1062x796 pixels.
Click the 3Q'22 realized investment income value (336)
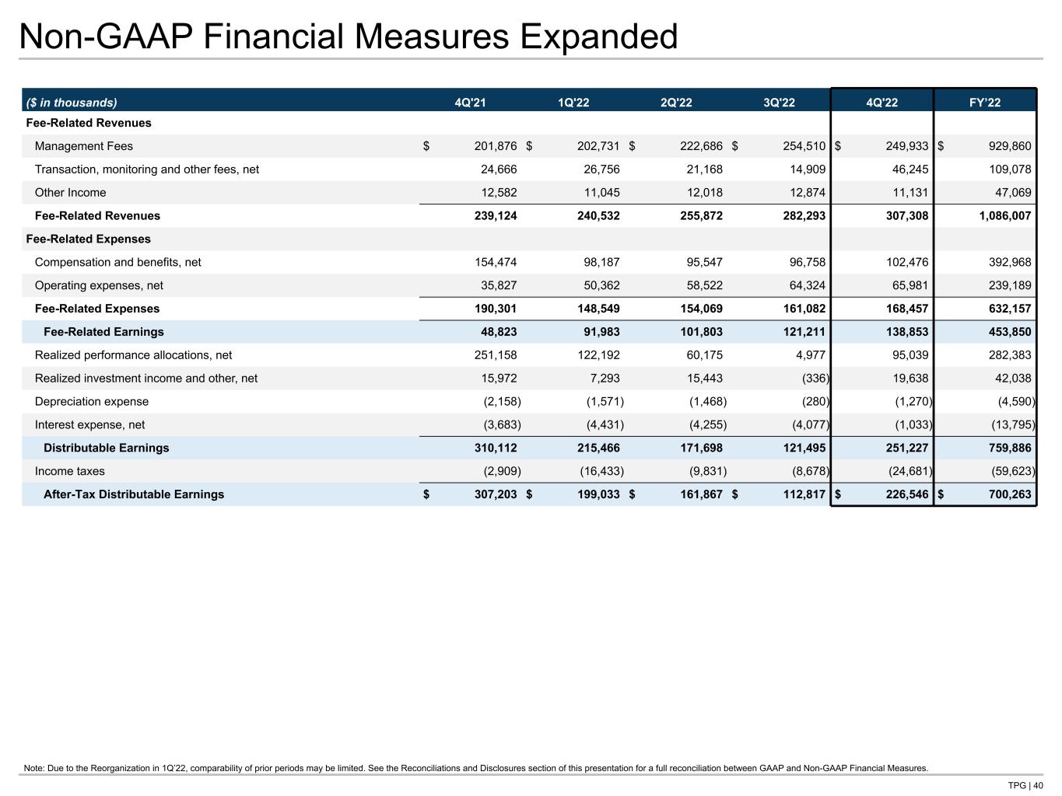(x=814, y=379)
